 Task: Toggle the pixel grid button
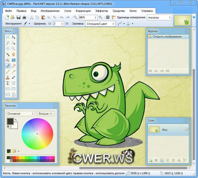click(x=108, y=17)
